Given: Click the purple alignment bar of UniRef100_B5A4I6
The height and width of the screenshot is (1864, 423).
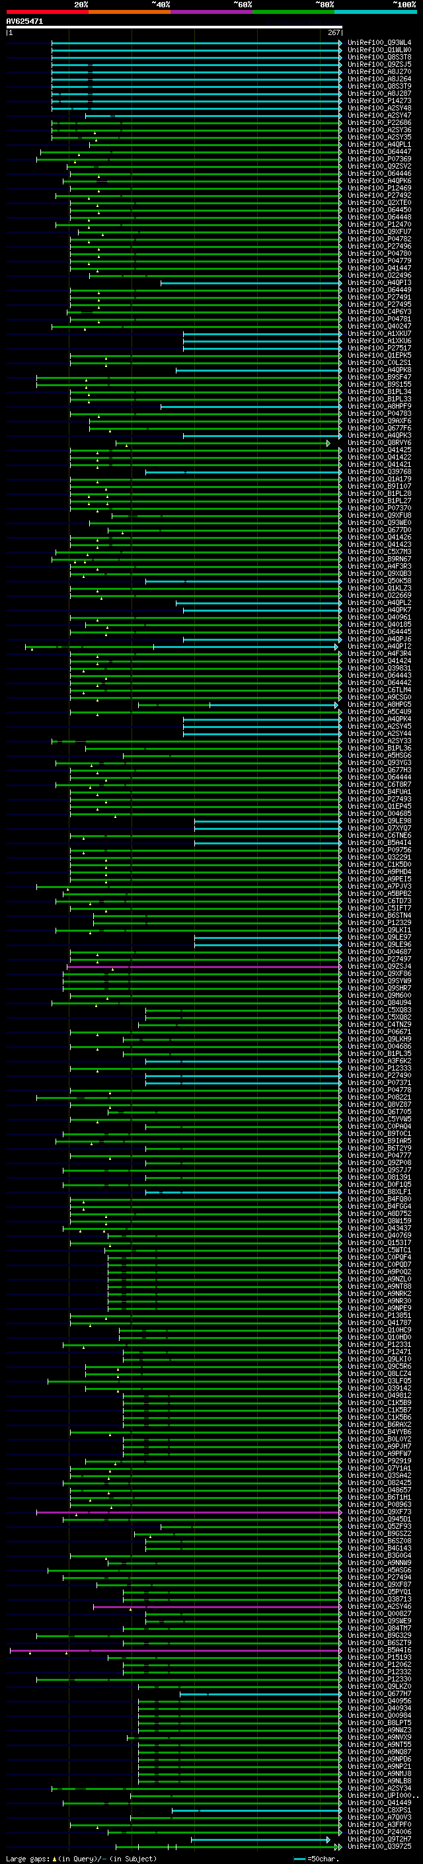Looking at the screenshot, I should click(176, 1650).
